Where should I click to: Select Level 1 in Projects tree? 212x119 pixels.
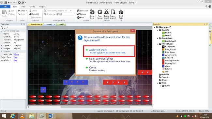168,33
